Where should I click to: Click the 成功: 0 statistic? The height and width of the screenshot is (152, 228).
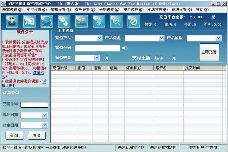(170, 24)
